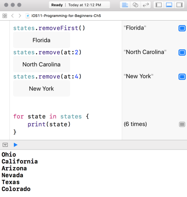Place cursor in states.removeFirst() line
Screen dimensions: 187x197
click(x=49, y=28)
